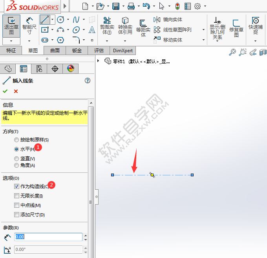Select the Straight Slot tool
Viewport: 267px width, 258px height.
pyautogui.click(x=45, y=40)
